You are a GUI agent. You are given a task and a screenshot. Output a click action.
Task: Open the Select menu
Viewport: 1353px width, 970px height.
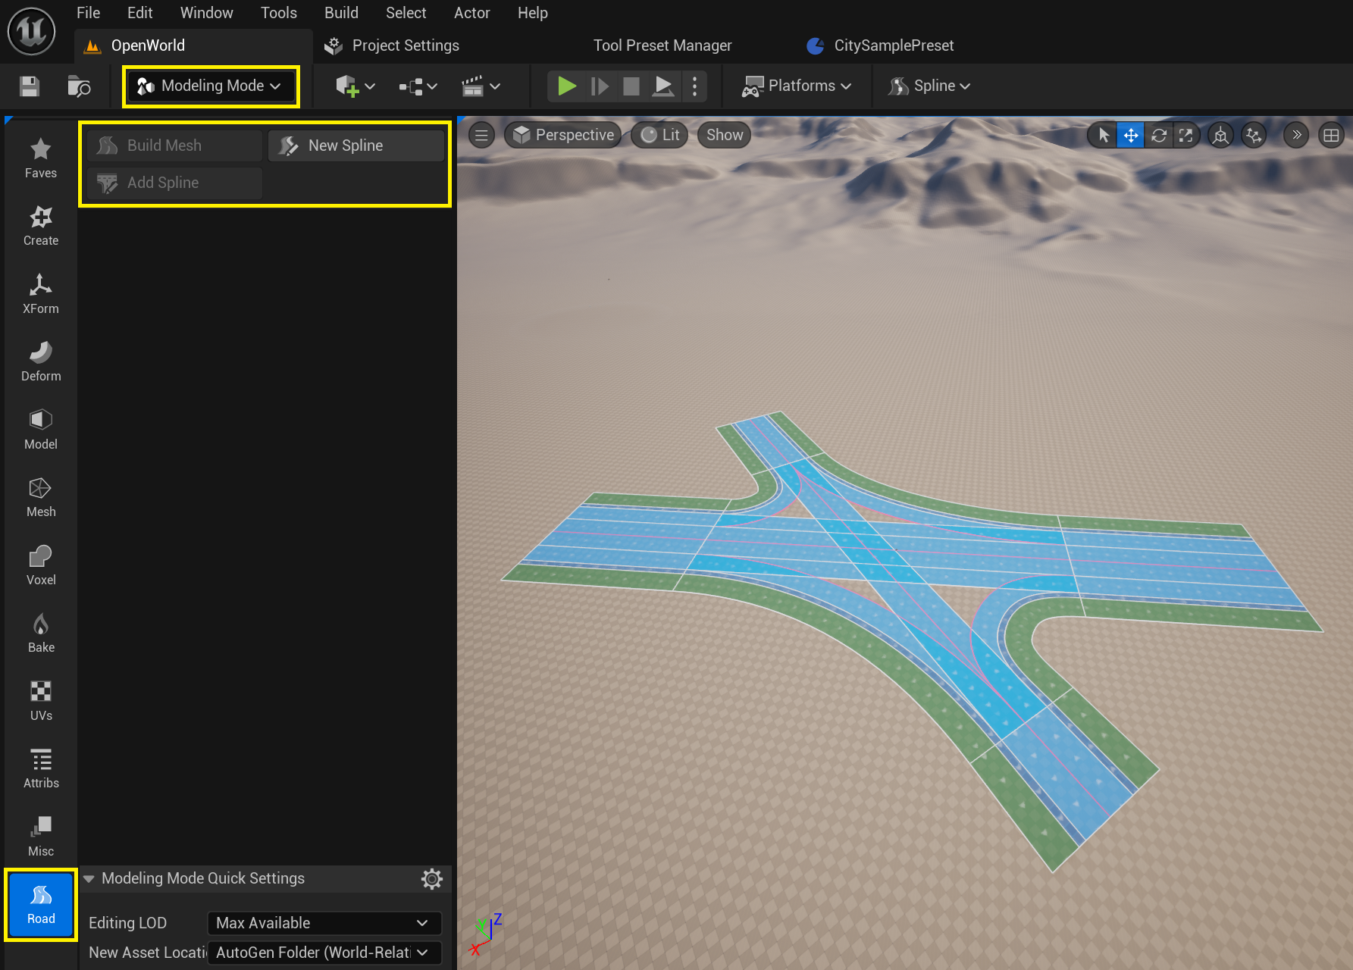pyautogui.click(x=406, y=13)
